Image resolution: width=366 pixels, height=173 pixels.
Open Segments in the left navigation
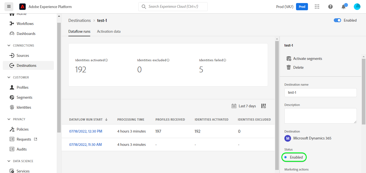tap(24, 97)
